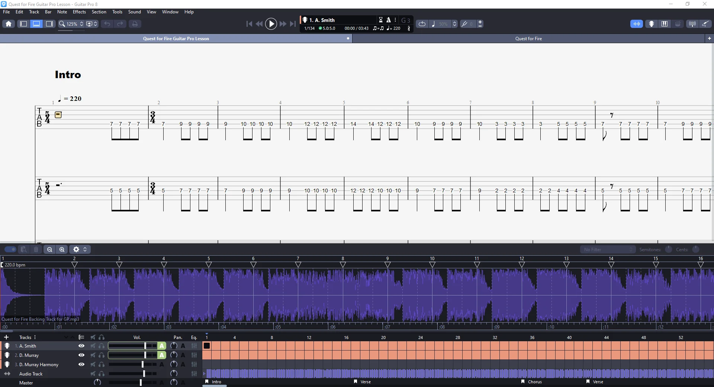Open the Tracks three-dot menu
The height and width of the screenshot is (387, 714).
click(x=35, y=337)
